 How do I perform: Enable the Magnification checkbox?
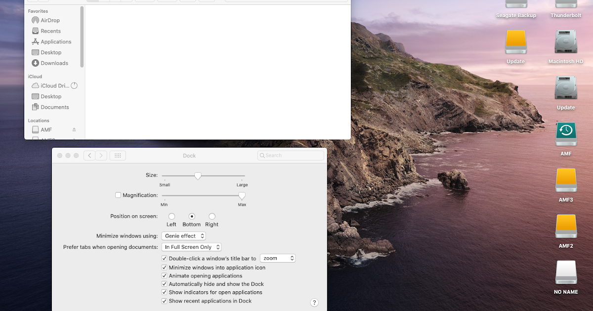[x=118, y=195]
